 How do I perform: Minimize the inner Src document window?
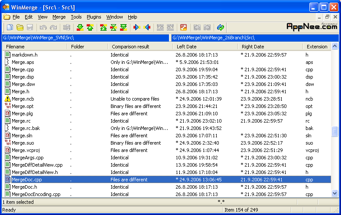point(319,17)
